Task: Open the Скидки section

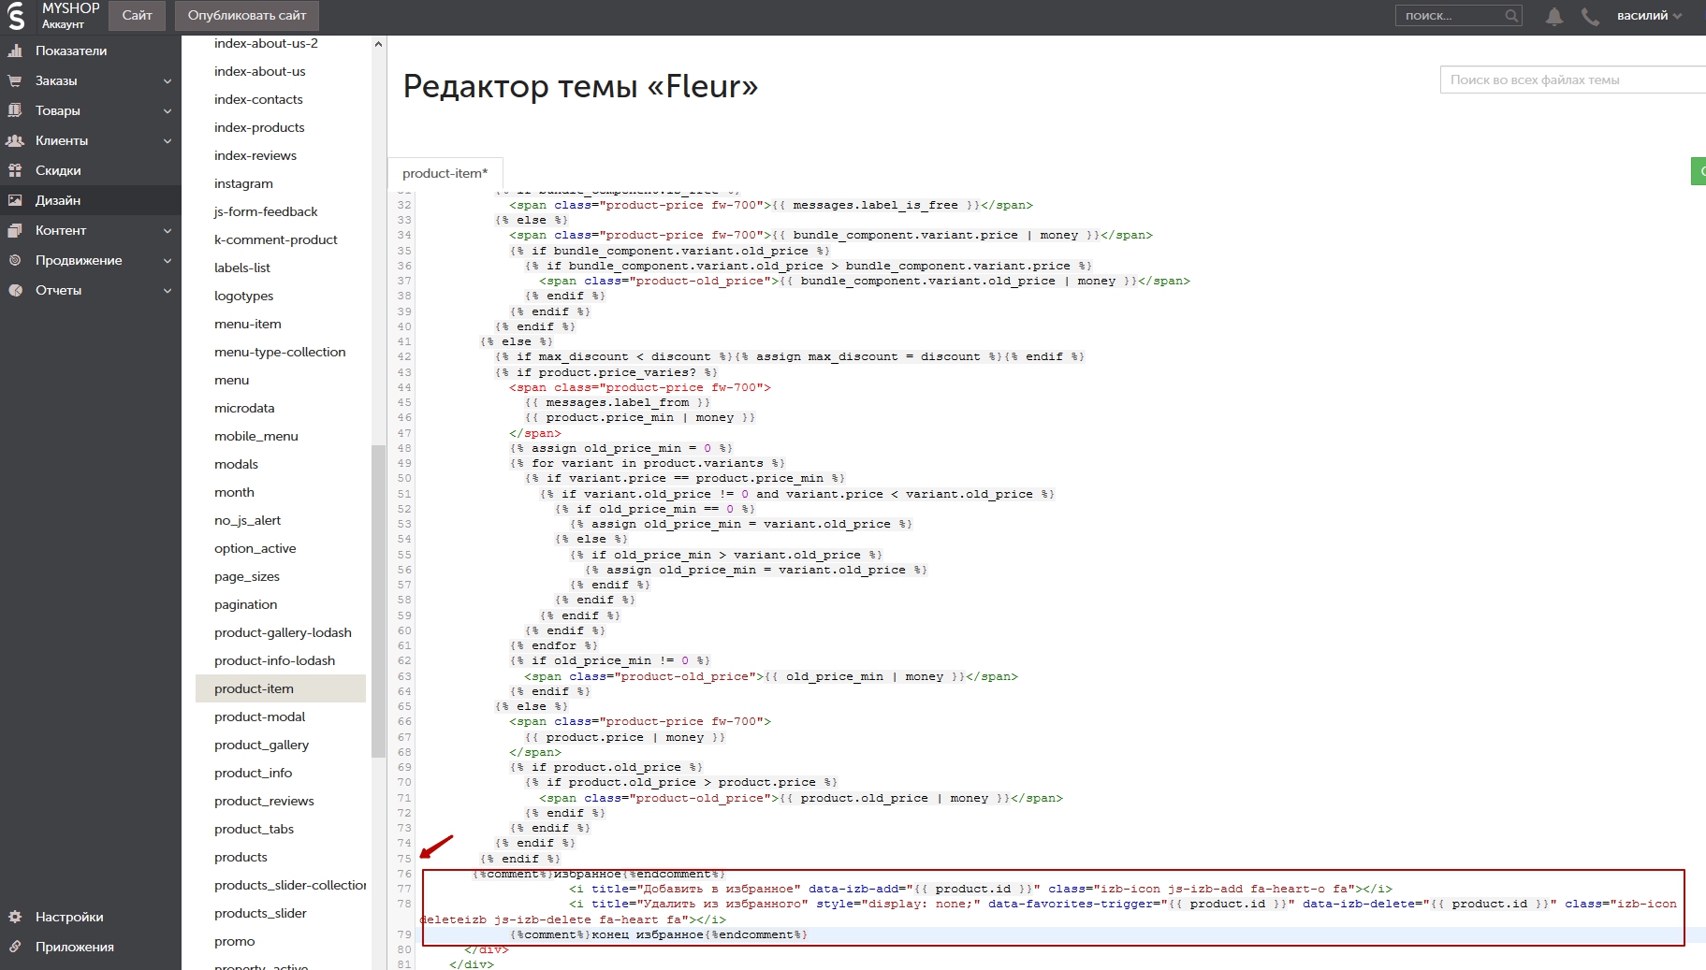Action: (x=91, y=170)
